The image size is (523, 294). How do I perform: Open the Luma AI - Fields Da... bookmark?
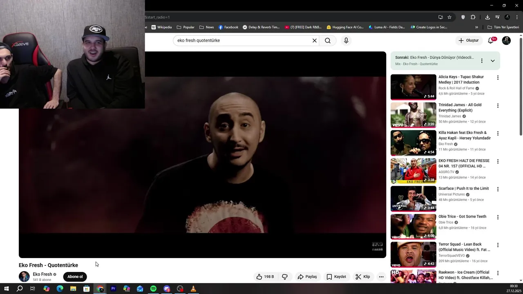click(x=387, y=27)
